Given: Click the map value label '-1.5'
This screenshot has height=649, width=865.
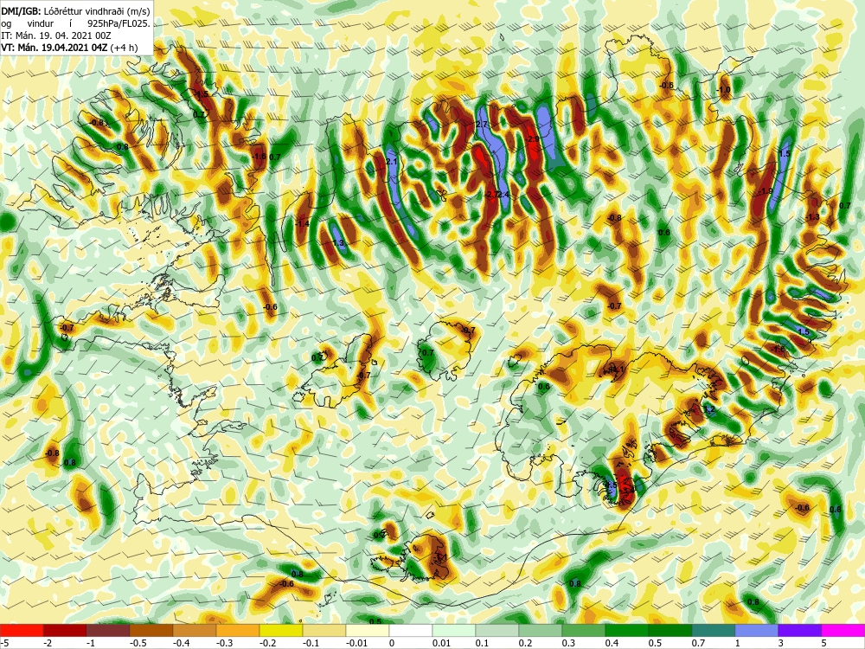Looking at the screenshot, I should pyautogui.click(x=202, y=94).
